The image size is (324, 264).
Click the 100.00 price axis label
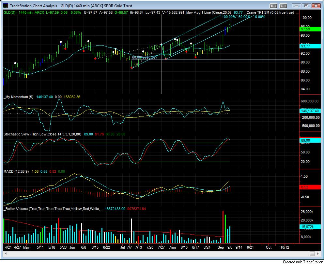[x=306, y=18]
